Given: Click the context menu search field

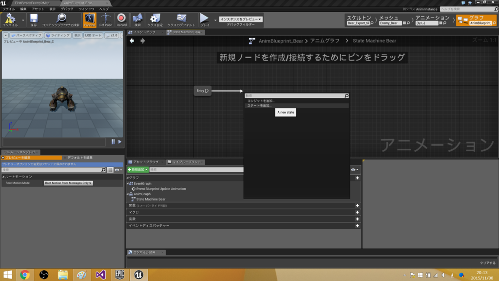Looking at the screenshot, I should pos(294,96).
